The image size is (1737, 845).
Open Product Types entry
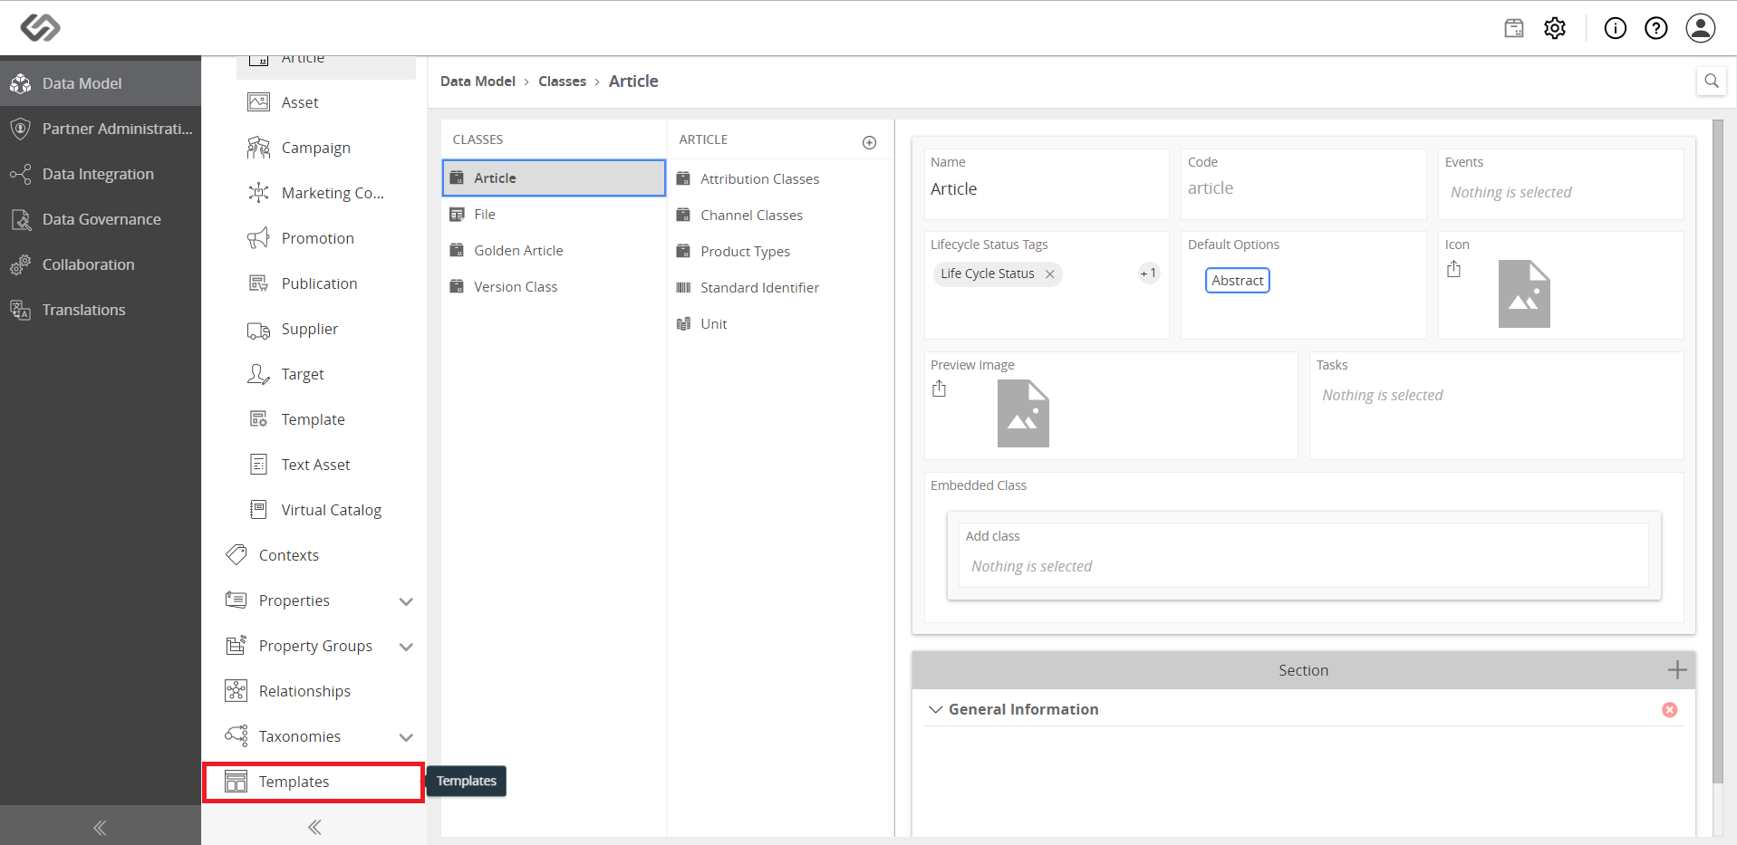(x=780, y=252)
